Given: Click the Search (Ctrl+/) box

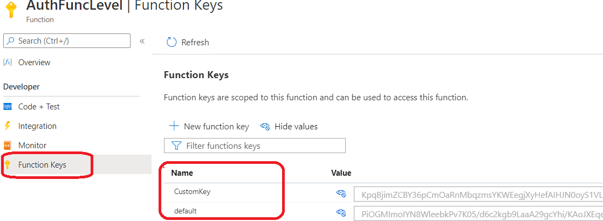Looking at the screenshot, I should 66,41.
